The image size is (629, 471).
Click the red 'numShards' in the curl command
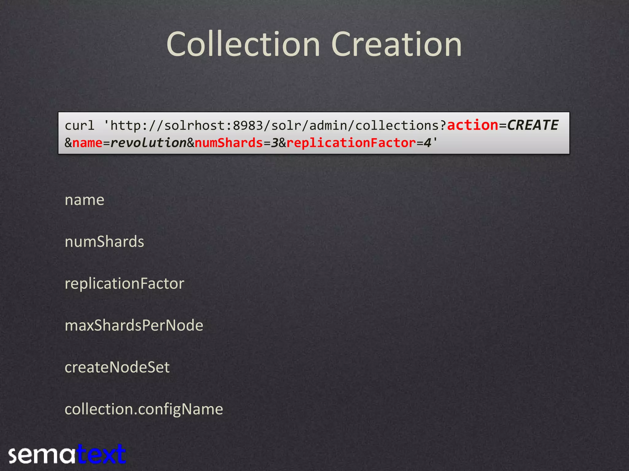[x=229, y=143]
